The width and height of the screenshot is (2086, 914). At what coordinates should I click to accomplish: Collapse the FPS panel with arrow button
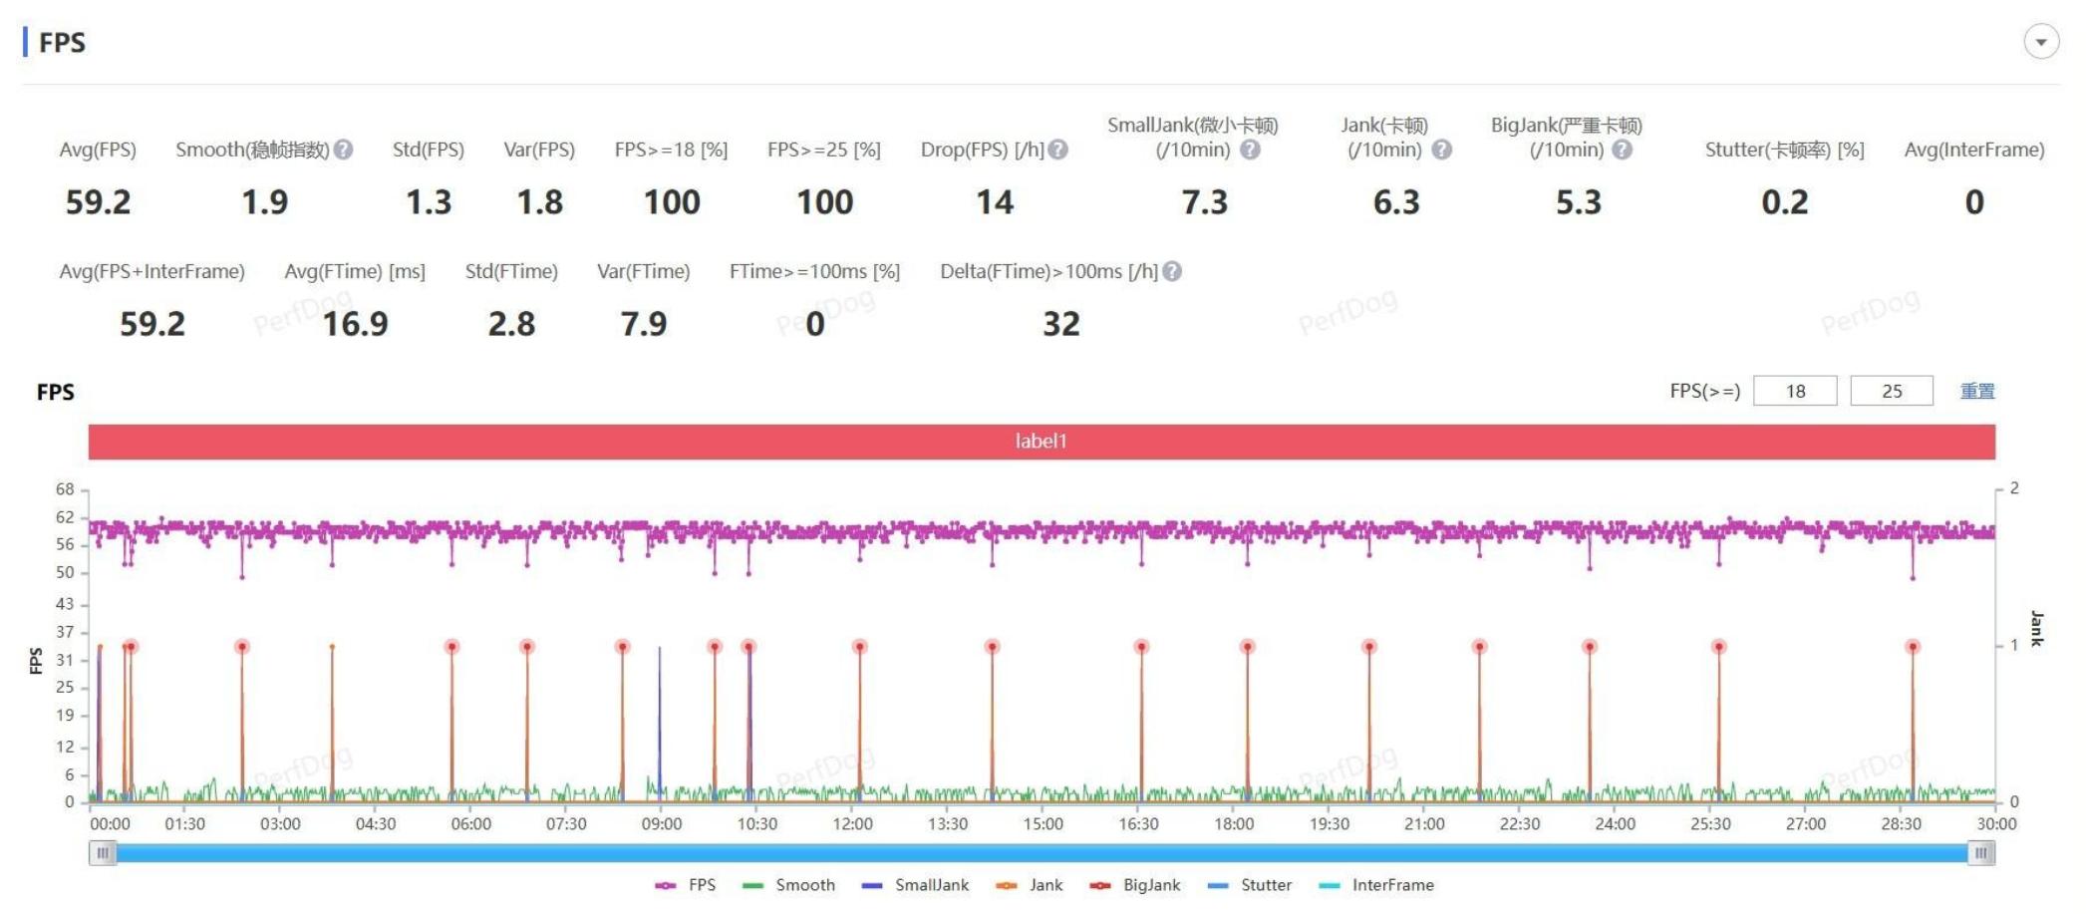click(x=2041, y=42)
